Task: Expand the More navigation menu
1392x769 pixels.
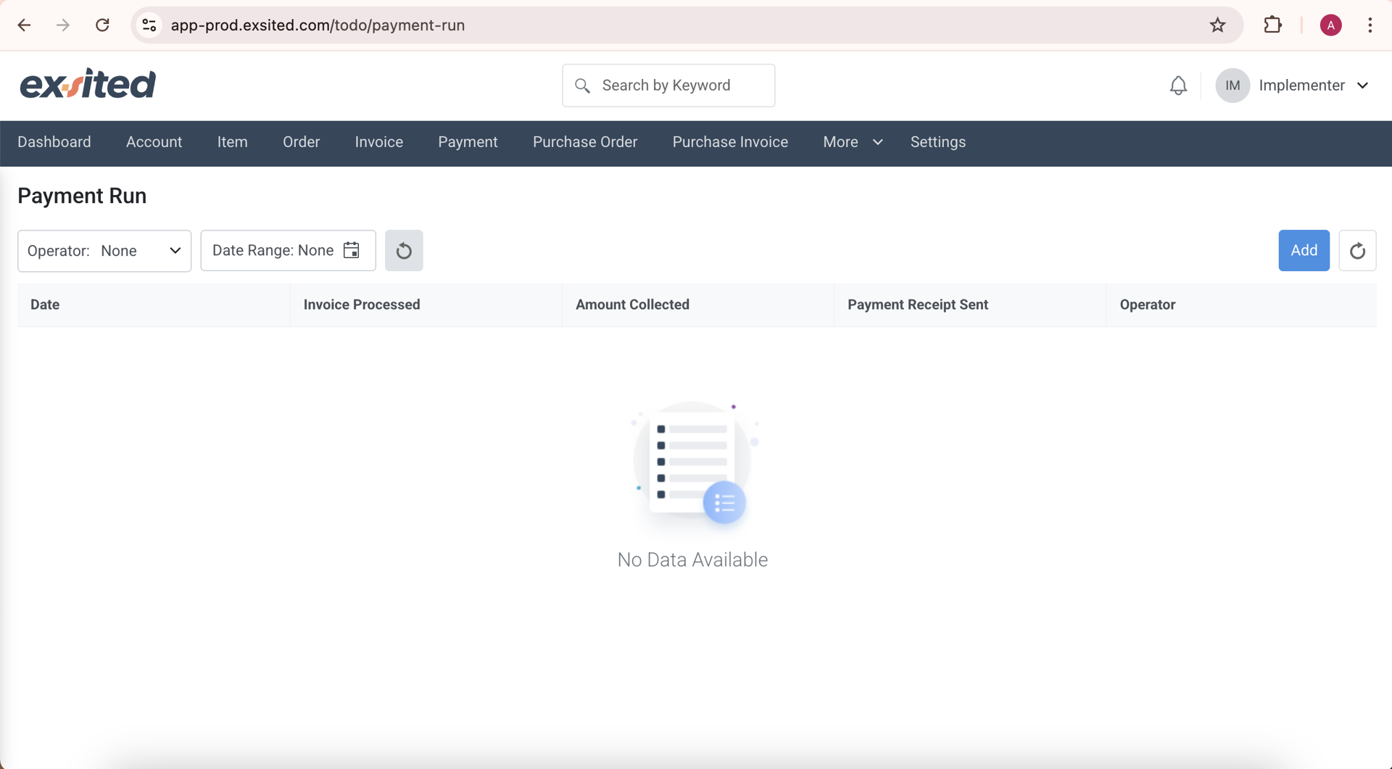Action: click(x=853, y=142)
